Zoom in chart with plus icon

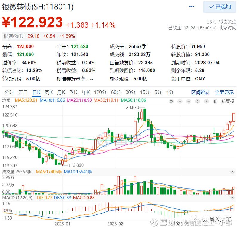[x=180, y=101]
